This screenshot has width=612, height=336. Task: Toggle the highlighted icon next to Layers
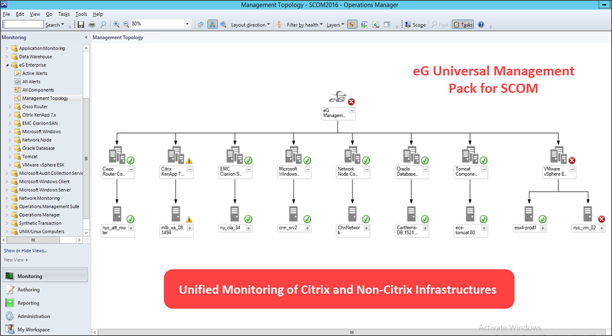pos(352,25)
